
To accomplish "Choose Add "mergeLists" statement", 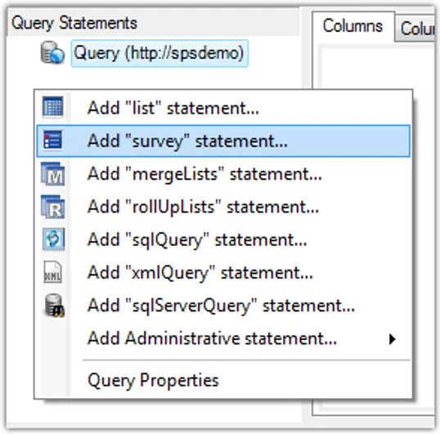I will coord(223,174).
